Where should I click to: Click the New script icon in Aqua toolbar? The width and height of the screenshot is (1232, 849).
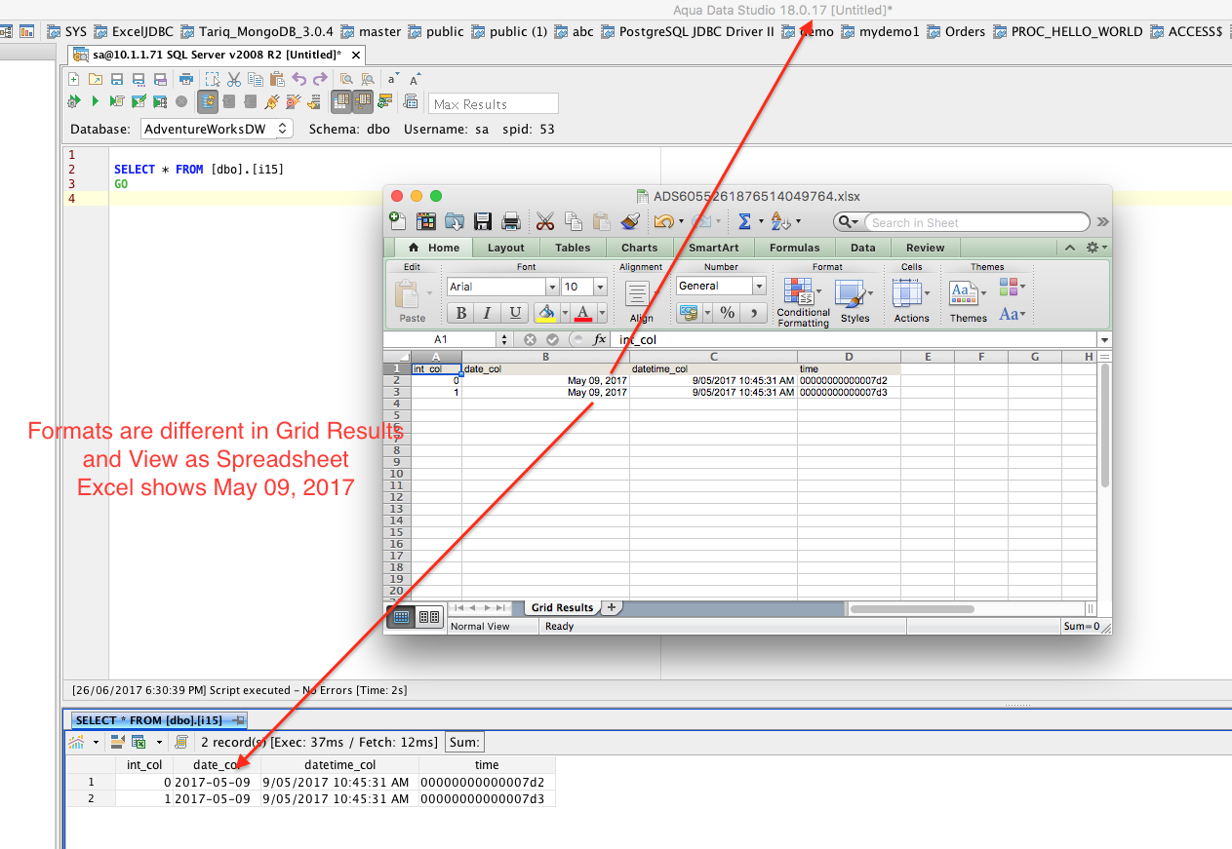click(73, 79)
